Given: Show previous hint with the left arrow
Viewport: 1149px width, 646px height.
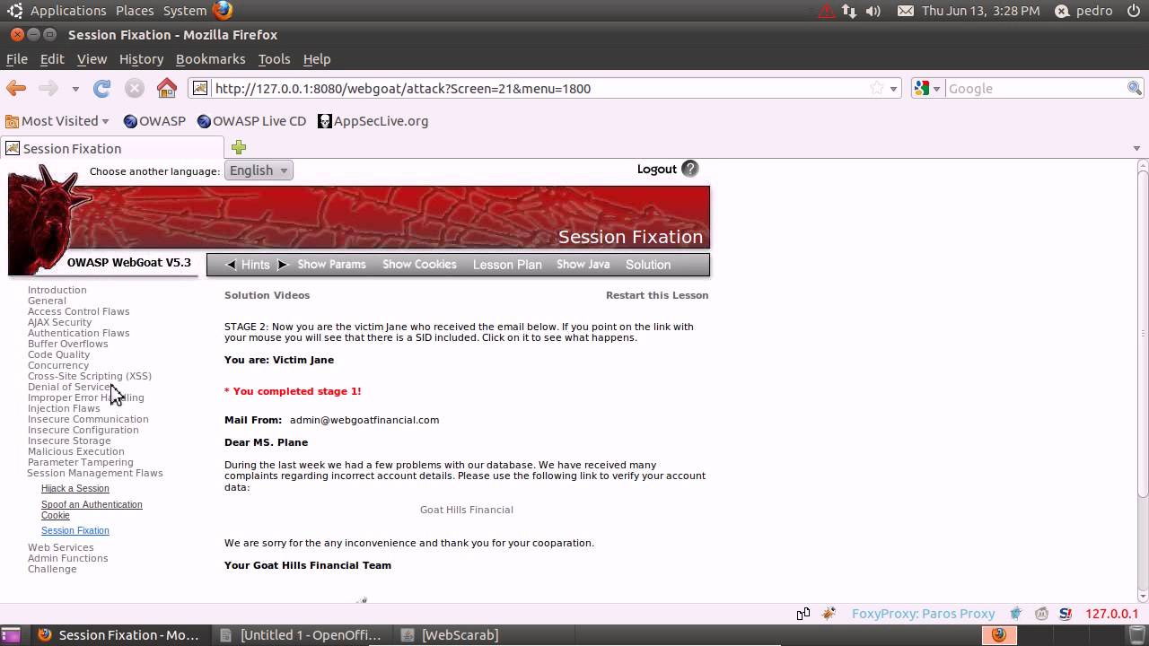Looking at the screenshot, I should 231,265.
